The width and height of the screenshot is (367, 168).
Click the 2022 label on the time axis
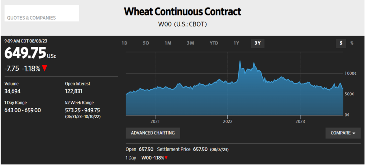coord(228,122)
